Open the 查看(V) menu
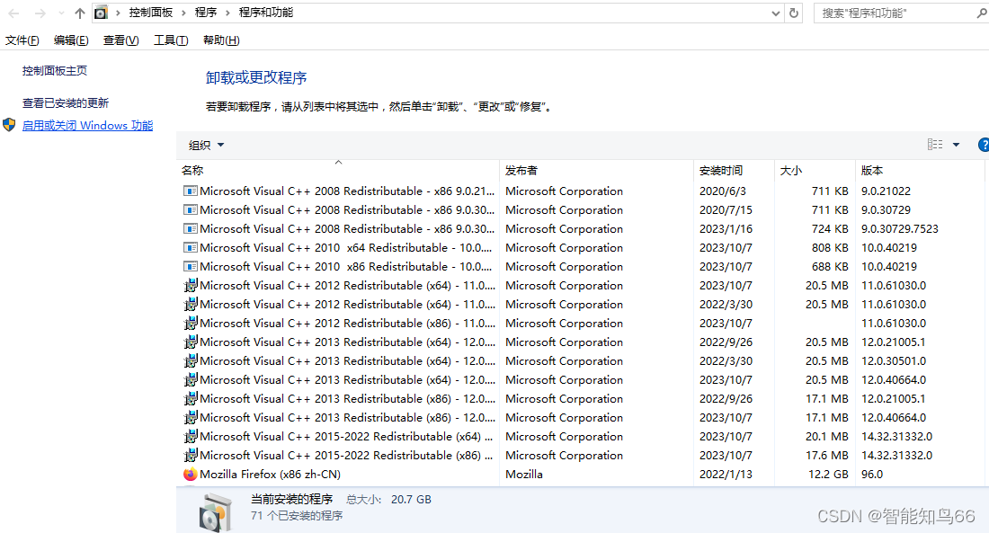This screenshot has height=533, width=989. pyautogui.click(x=121, y=40)
